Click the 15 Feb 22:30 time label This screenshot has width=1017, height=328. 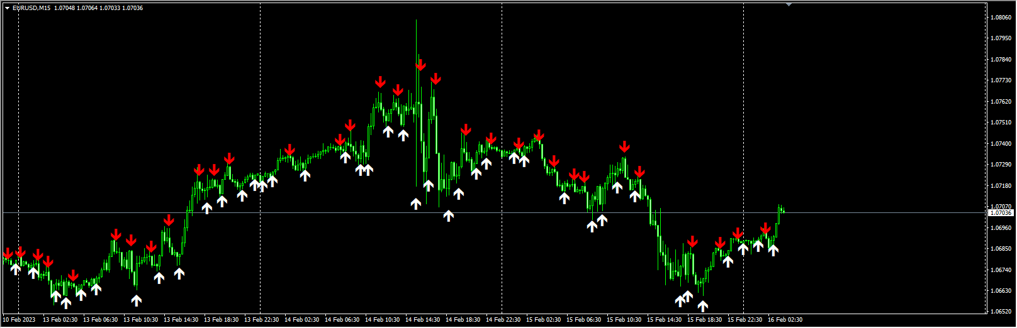[745, 320]
